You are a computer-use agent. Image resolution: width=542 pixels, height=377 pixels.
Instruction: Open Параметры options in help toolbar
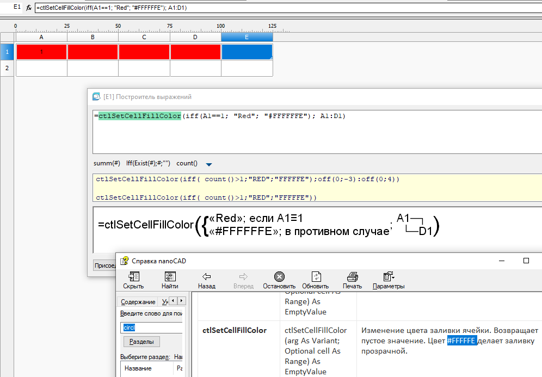pyautogui.click(x=389, y=280)
